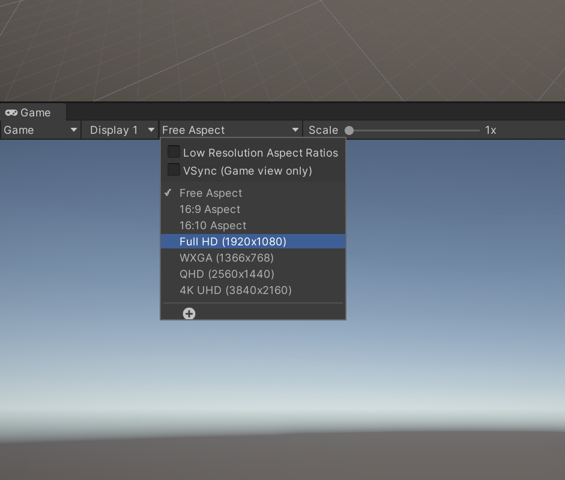Viewport: 565px width, 480px height.
Task: Click the 1x scale value label
Action: (x=491, y=130)
